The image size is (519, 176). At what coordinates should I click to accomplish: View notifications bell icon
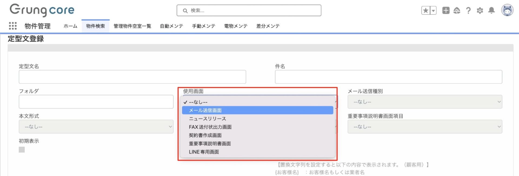tap(491, 10)
